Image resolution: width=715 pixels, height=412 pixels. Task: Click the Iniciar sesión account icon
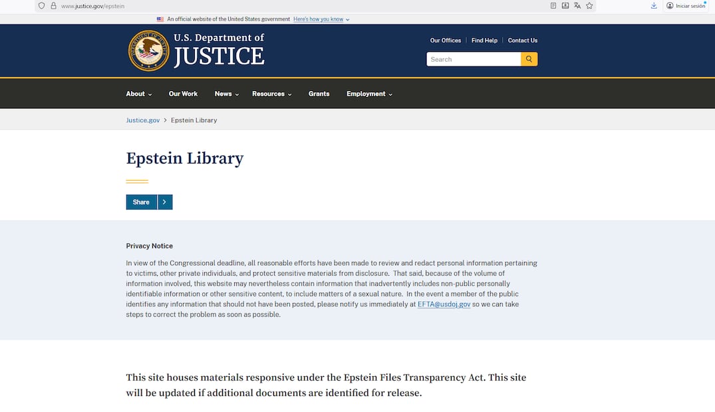(x=671, y=5)
